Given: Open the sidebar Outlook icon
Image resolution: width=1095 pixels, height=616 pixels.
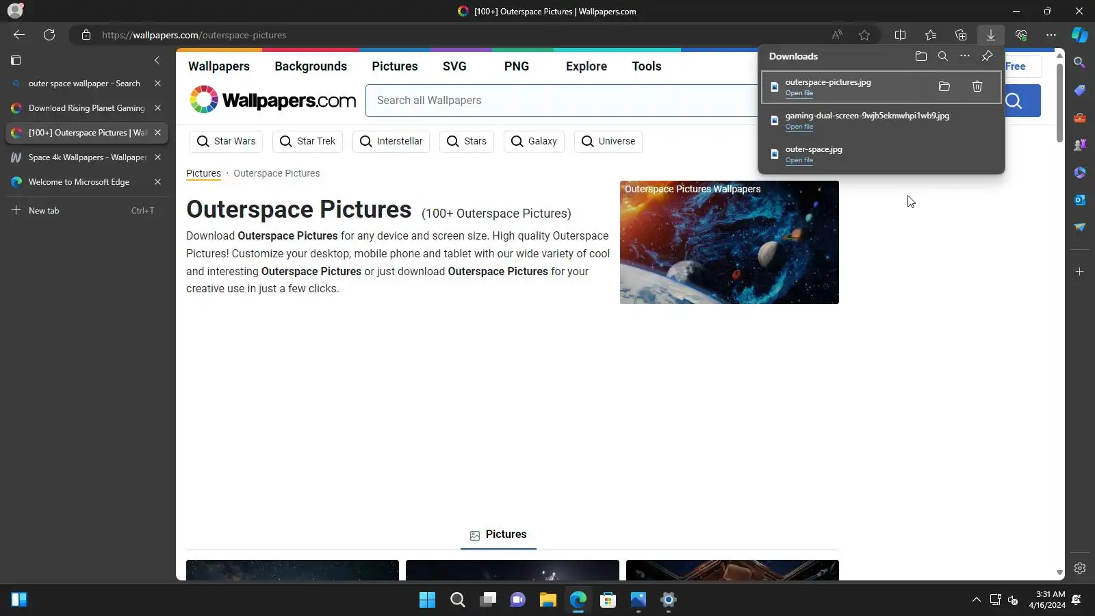Looking at the screenshot, I should click(1080, 200).
